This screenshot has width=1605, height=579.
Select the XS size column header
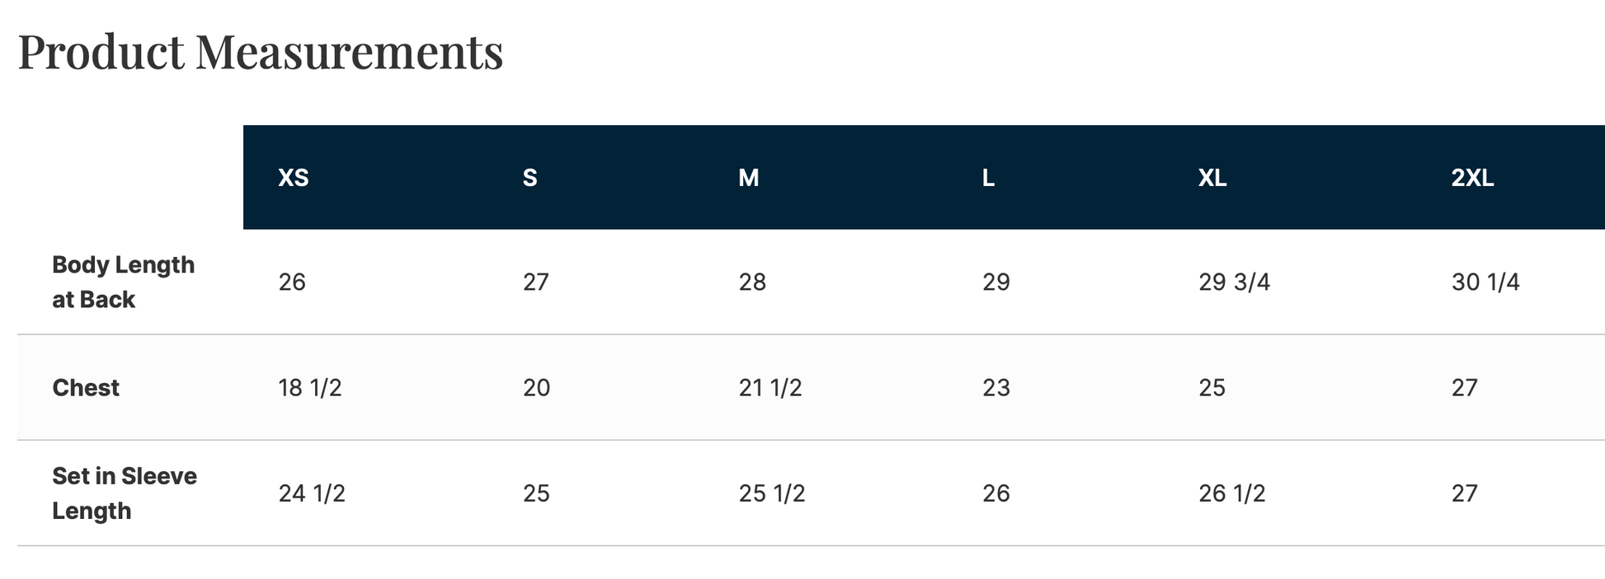(294, 178)
